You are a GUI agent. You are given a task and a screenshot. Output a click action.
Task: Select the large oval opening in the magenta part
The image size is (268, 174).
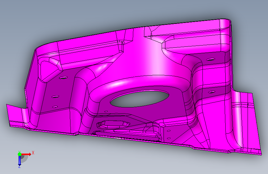pyautogui.click(x=139, y=99)
